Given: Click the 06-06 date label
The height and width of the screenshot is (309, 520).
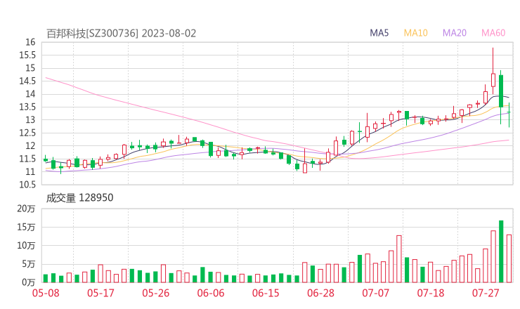Looking at the screenshot, I should click(x=211, y=293).
